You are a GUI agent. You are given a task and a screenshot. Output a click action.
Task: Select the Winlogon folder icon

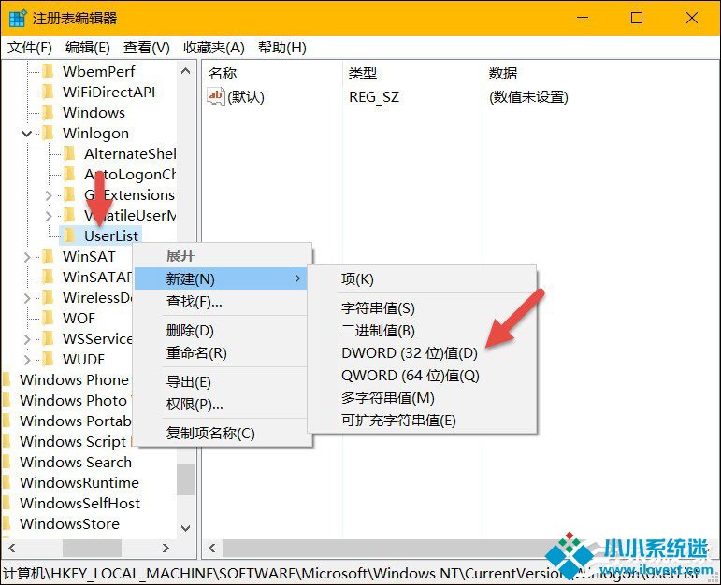[48, 133]
